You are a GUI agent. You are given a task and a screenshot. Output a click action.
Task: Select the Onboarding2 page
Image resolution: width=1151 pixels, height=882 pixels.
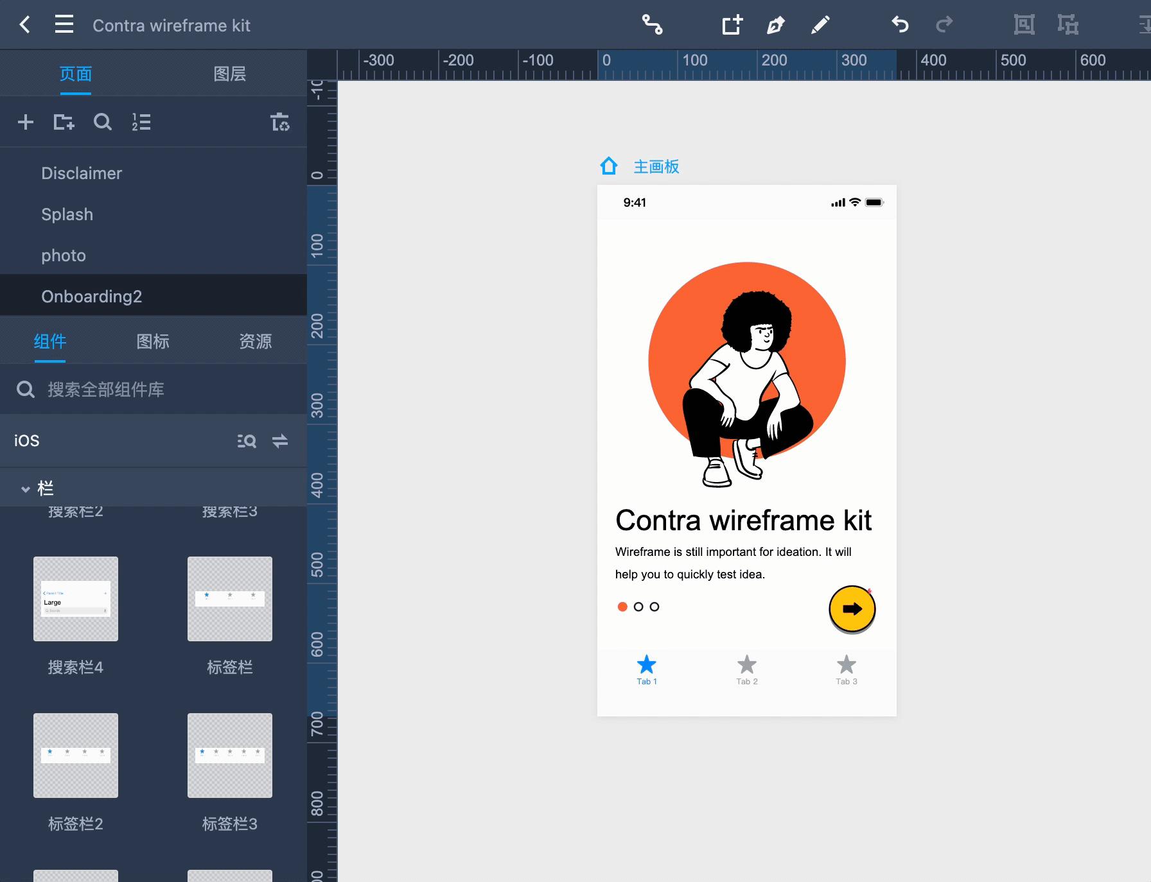coord(154,297)
